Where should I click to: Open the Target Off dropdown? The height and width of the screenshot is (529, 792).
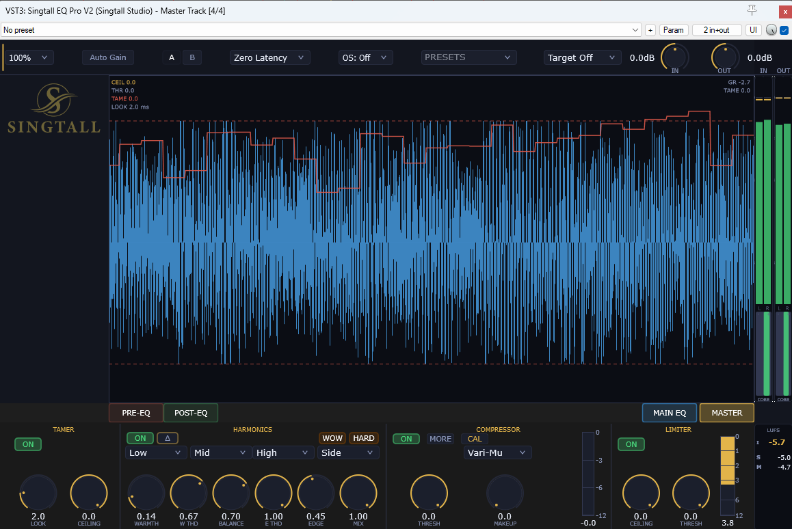tap(582, 57)
